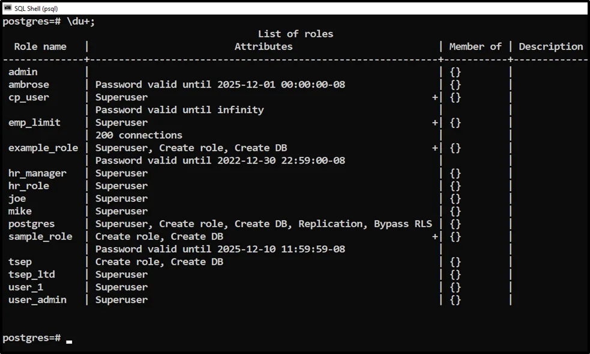The image size is (590, 354).
Task: Click the blinking cursor at bottom prompt
Action: (69, 341)
